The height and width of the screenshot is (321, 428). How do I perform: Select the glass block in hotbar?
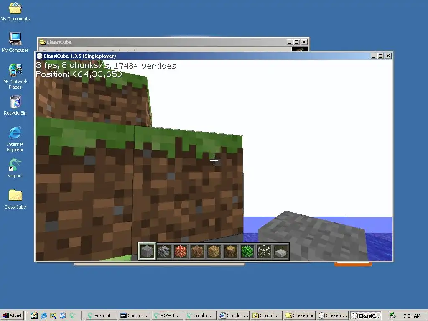point(264,251)
